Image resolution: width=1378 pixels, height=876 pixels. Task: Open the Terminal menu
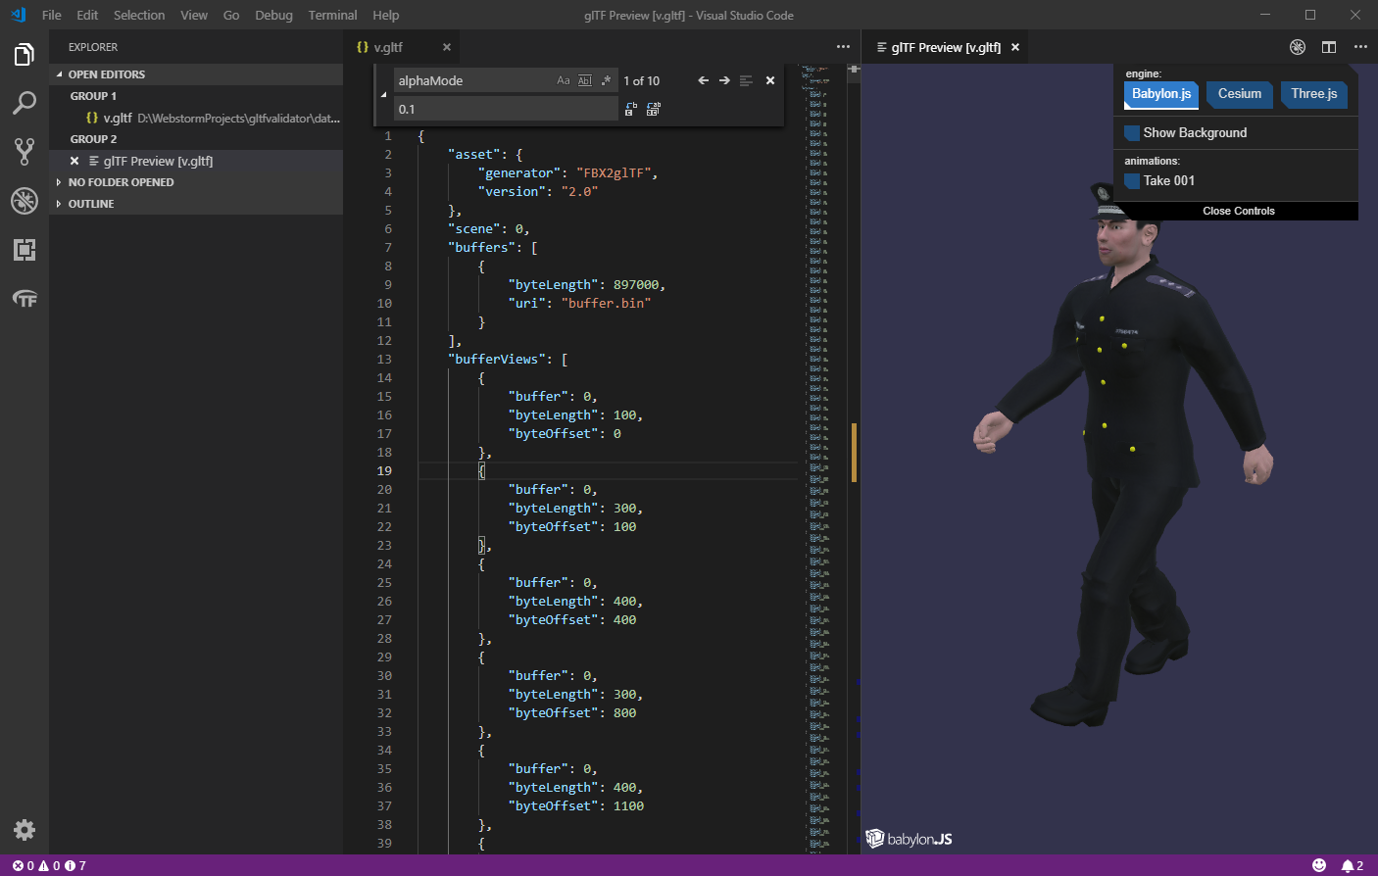332,15
